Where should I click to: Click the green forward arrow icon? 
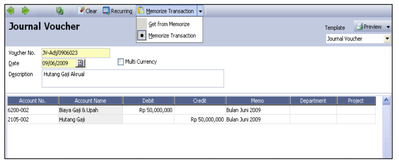[25, 11]
